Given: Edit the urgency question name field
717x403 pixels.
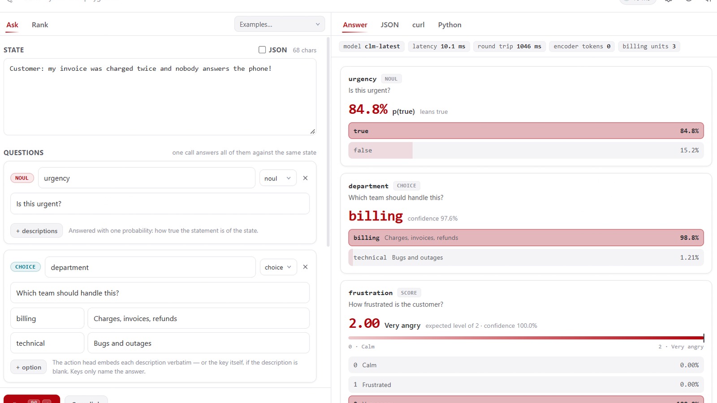Looking at the screenshot, I should click(x=147, y=178).
